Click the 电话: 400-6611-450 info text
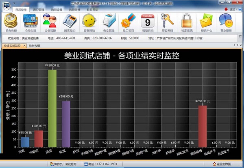This screenshot has width=244, height=168. [x=61, y=38]
